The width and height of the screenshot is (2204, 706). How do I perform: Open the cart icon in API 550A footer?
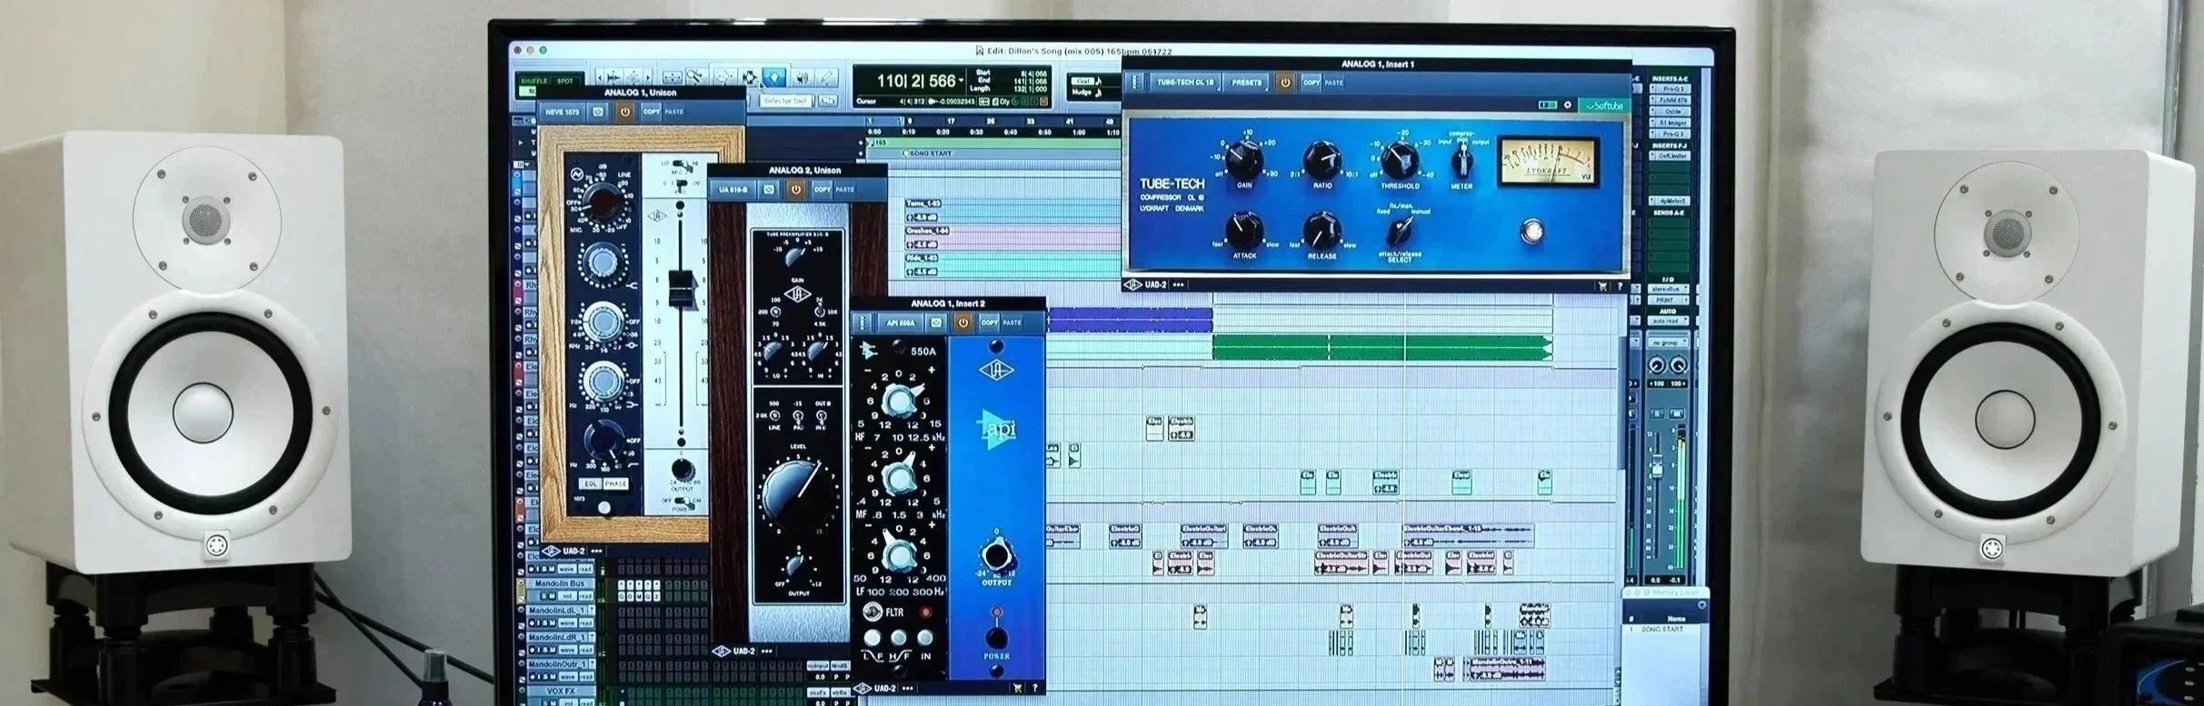[x=1017, y=689]
